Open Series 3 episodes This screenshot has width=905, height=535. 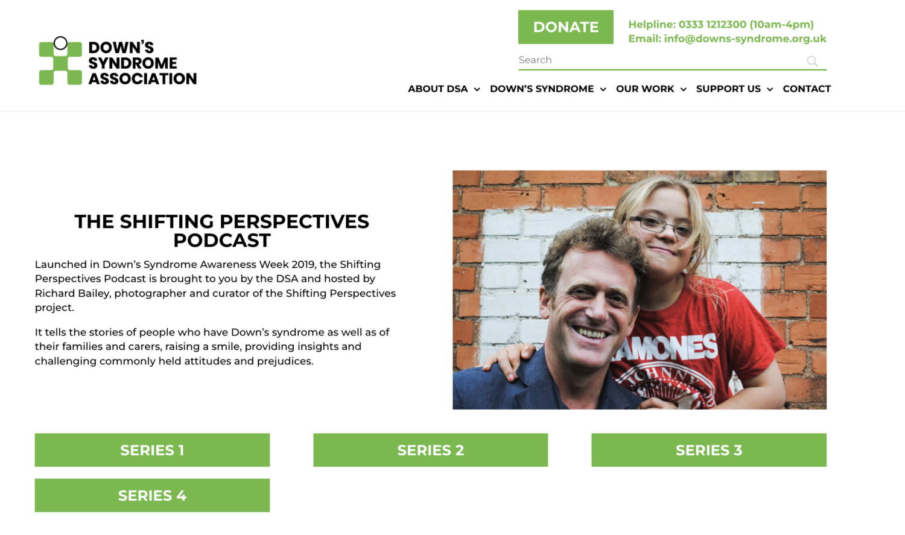click(709, 450)
